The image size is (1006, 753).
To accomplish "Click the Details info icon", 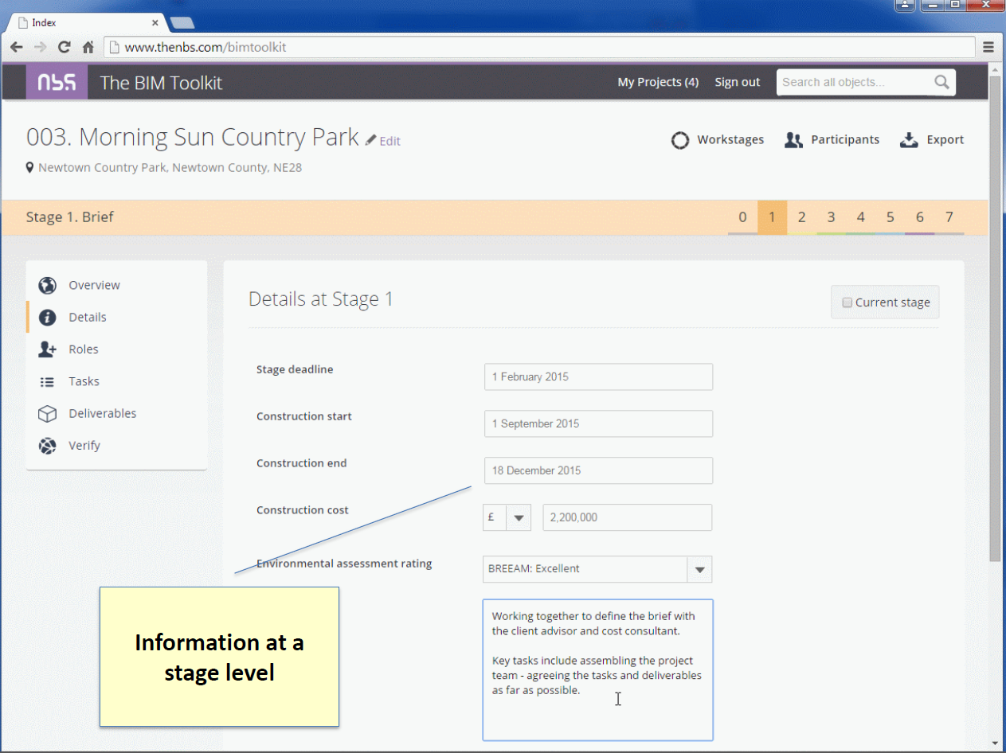I will pos(48,318).
